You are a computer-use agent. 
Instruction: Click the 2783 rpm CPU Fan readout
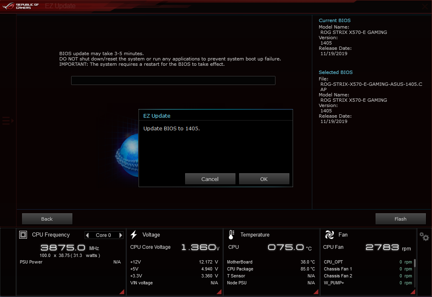click(388, 248)
